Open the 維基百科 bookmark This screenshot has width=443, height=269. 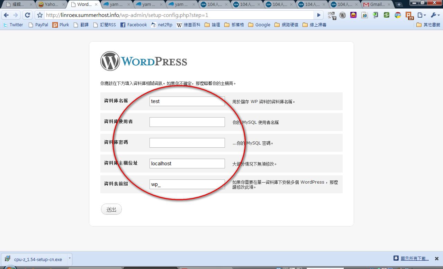189,25
